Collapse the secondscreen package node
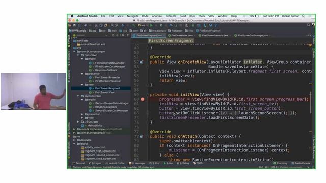 tap(78, 96)
